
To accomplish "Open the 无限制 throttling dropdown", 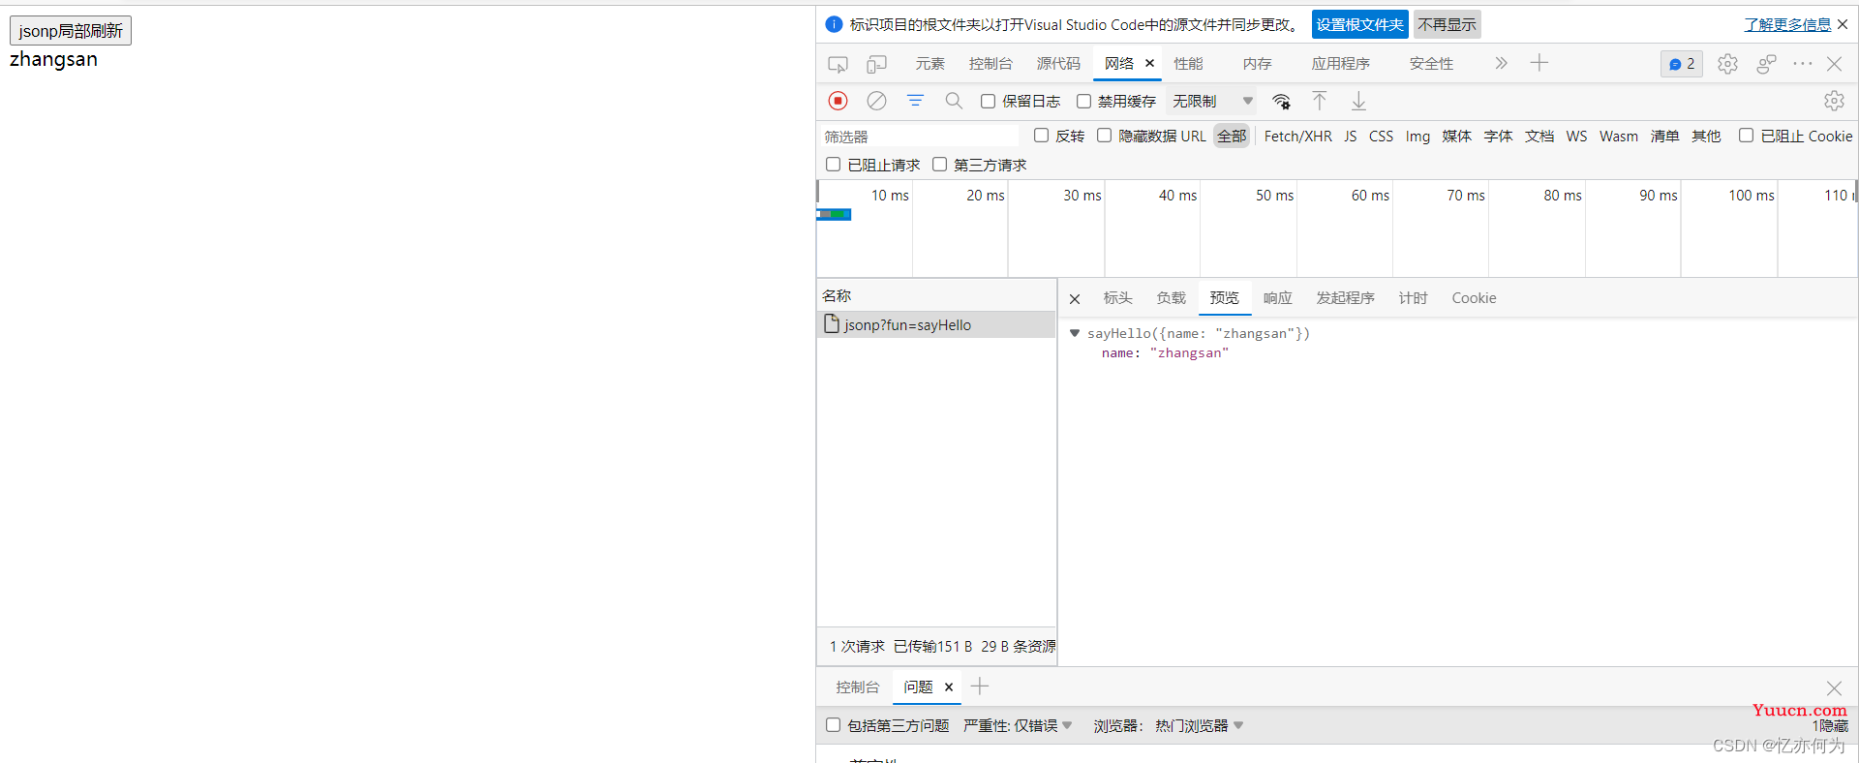I will [x=1212, y=101].
